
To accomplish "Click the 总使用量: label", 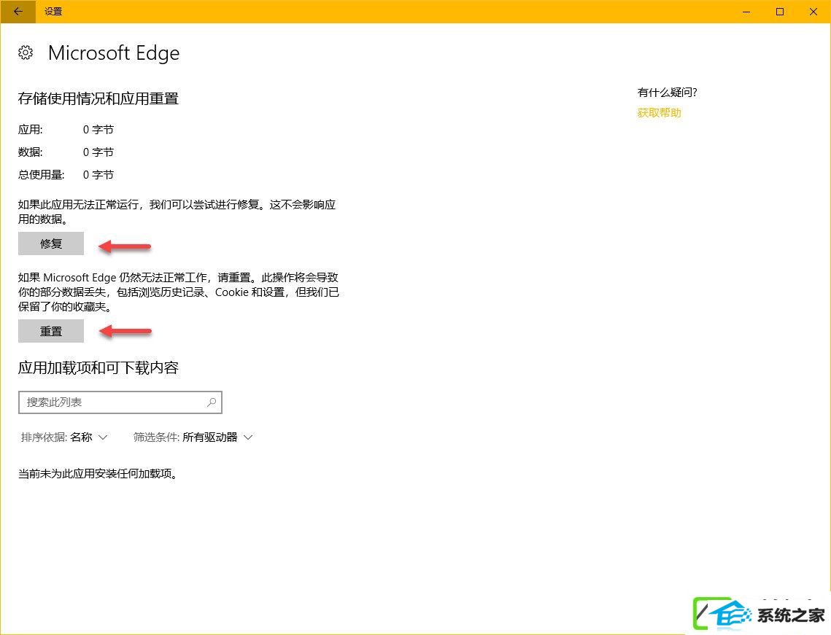I will point(42,175).
